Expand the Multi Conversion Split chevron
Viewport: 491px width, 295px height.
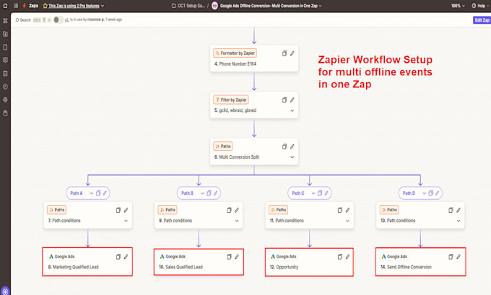pos(292,157)
